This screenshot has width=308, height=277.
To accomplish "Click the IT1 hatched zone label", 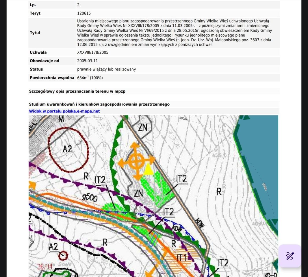I will click(x=181, y=258).
